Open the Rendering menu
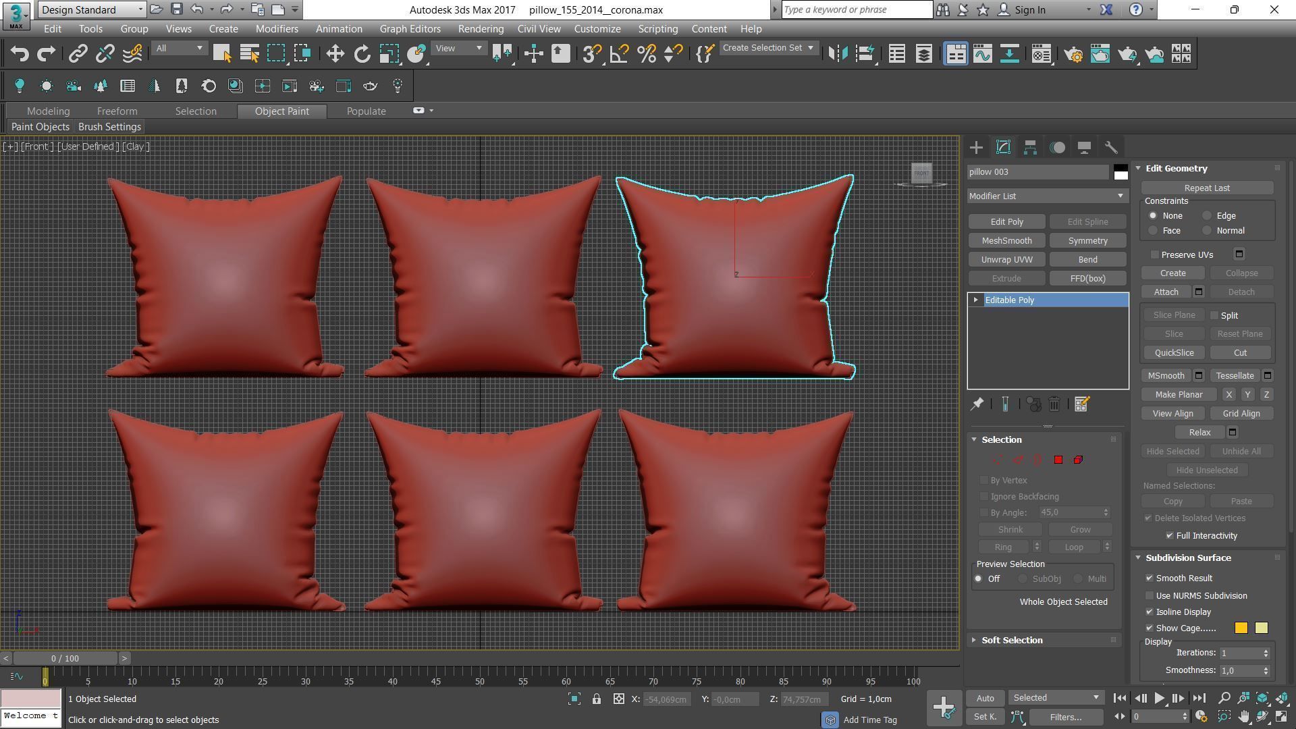The height and width of the screenshot is (729, 1296). 481,29
